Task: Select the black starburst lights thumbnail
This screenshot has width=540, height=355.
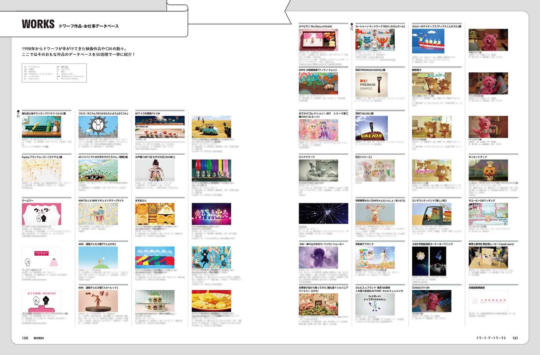Action: click(x=323, y=214)
